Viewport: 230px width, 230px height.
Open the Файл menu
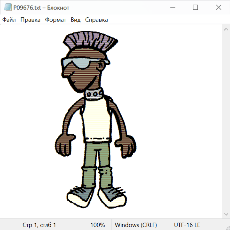coord(9,20)
